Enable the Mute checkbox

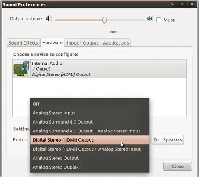(x=158, y=20)
